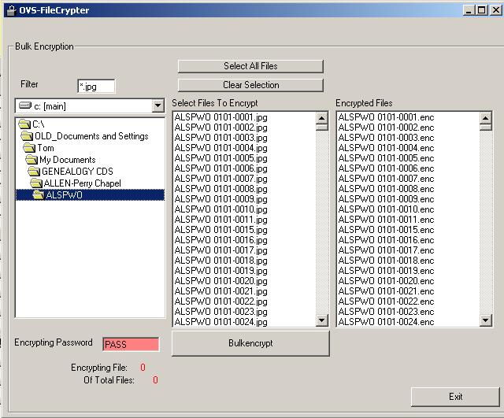Select file ALSPWO 0101-0006.jpg
The width and height of the screenshot is (504, 418).
click(220, 168)
